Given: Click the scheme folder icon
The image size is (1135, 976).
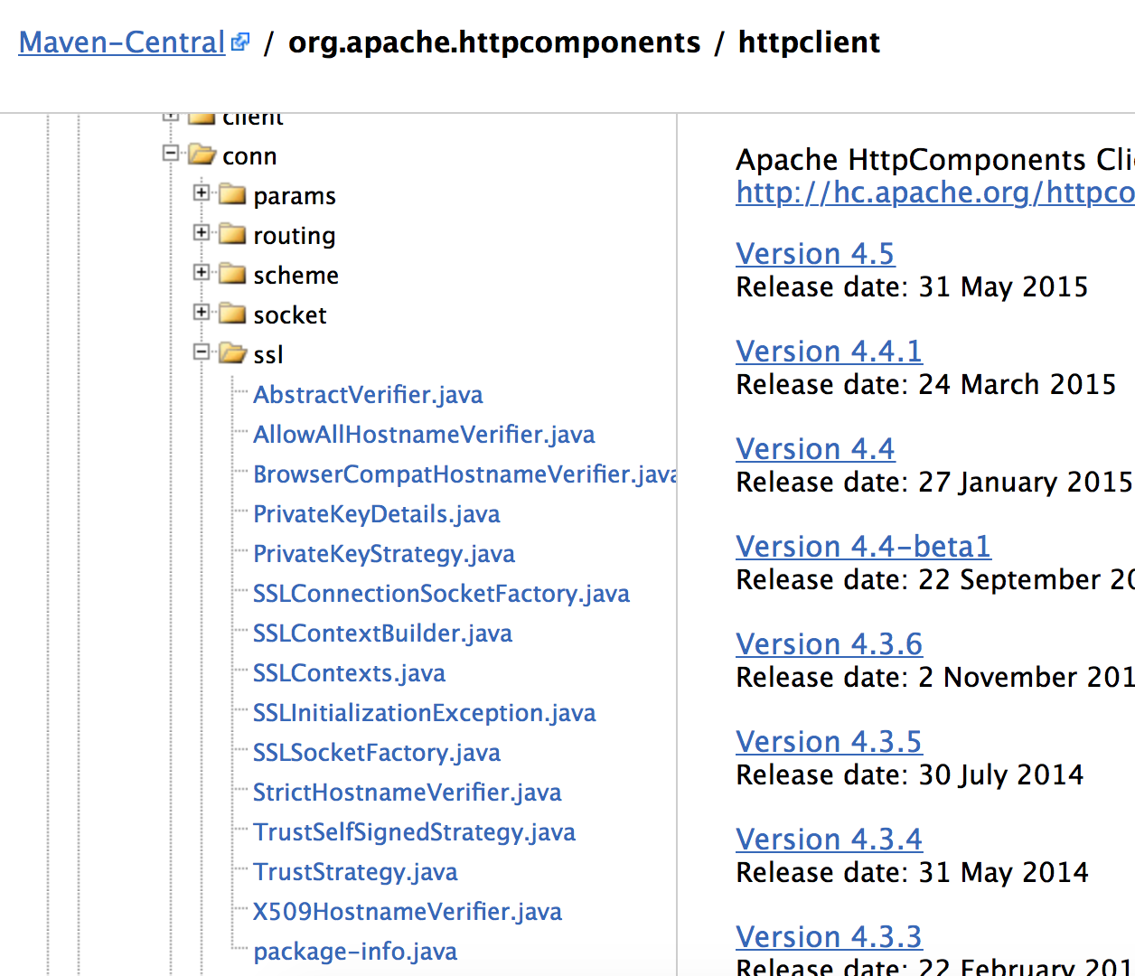Looking at the screenshot, I should 233,275.
